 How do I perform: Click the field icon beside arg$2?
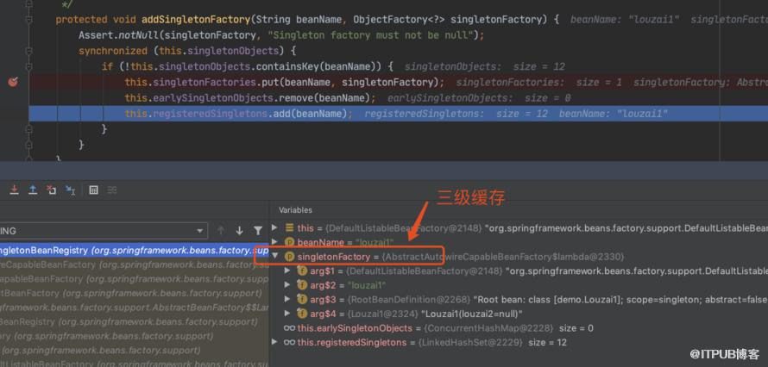tap(302, 285)
